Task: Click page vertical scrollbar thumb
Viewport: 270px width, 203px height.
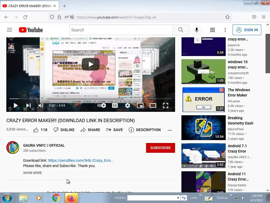Action: [268, 53]
